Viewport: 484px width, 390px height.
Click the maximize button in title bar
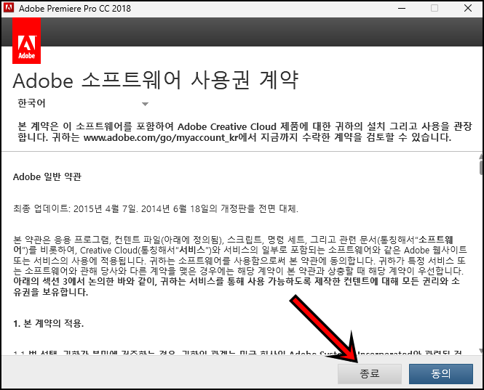(x=435, y=8)
